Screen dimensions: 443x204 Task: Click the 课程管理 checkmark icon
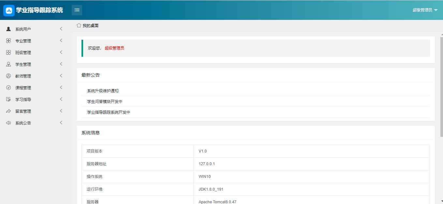point(8,88)
